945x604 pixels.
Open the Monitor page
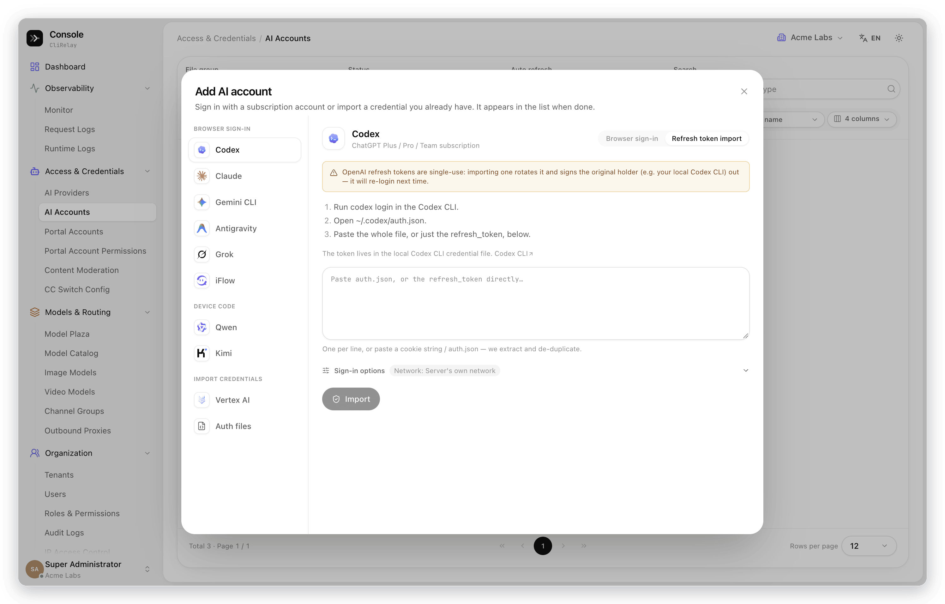tap(59, 110)
